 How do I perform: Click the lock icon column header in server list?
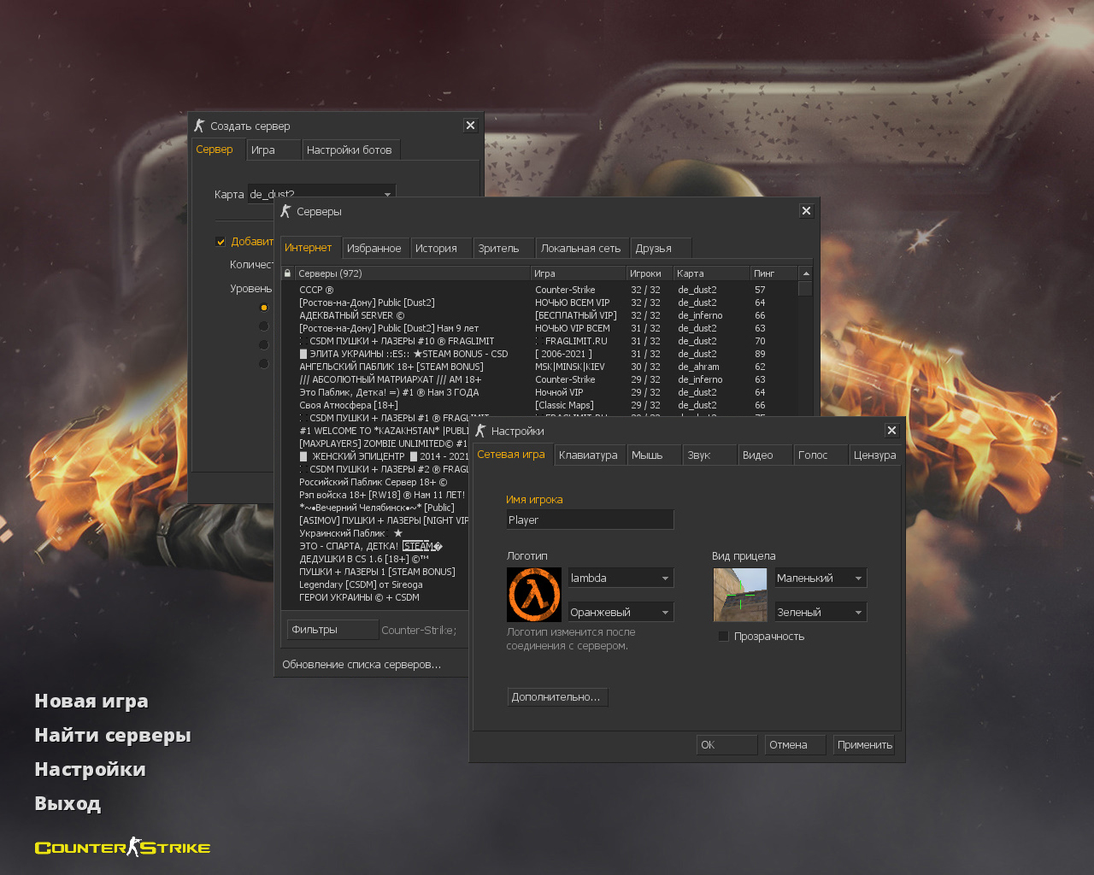pos(287,273)
